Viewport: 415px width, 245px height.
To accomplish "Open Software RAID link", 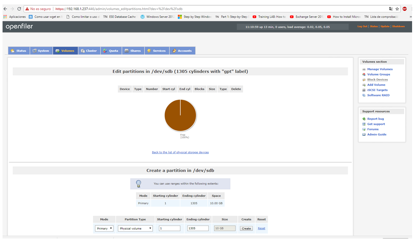I will tap(378, 95).
